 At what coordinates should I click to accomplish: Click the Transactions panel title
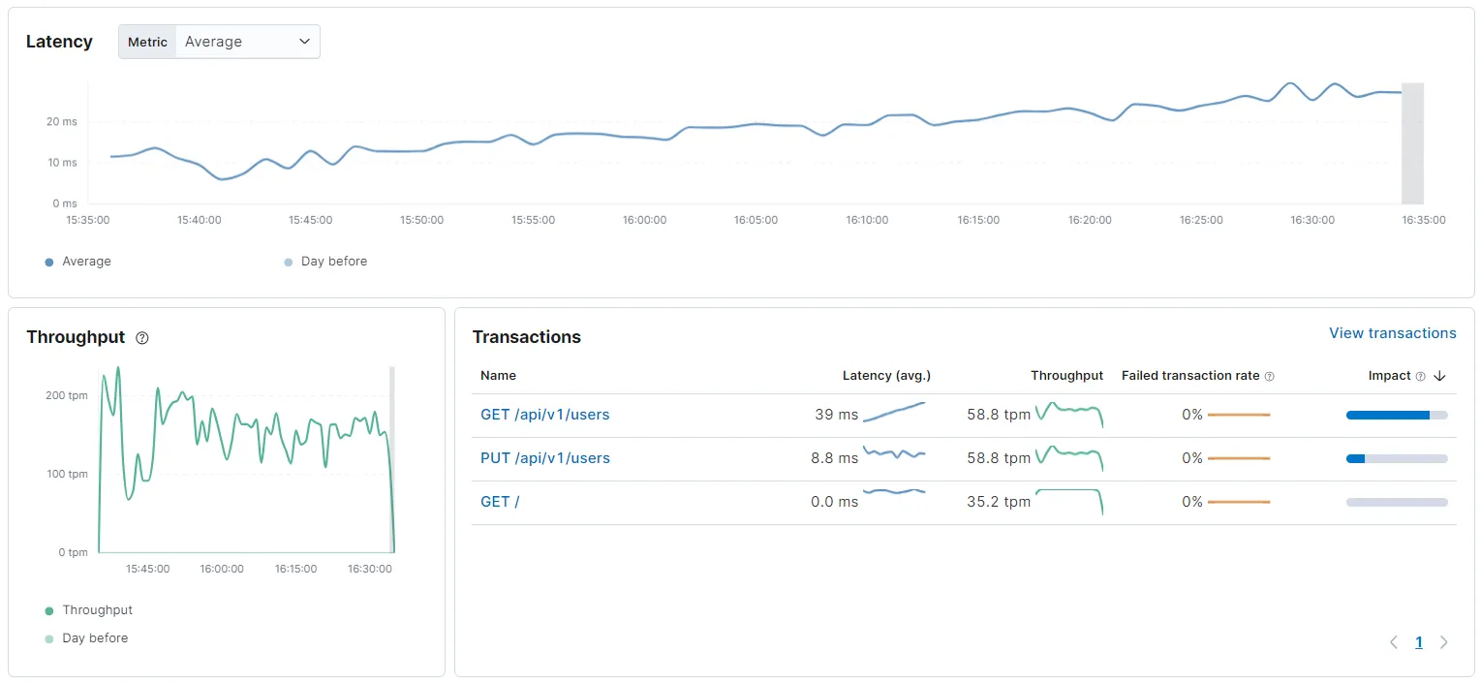[x=527, y=337]
